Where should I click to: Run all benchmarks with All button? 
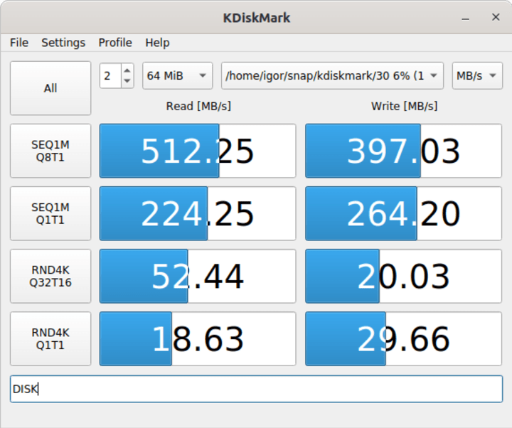[50, 88]
